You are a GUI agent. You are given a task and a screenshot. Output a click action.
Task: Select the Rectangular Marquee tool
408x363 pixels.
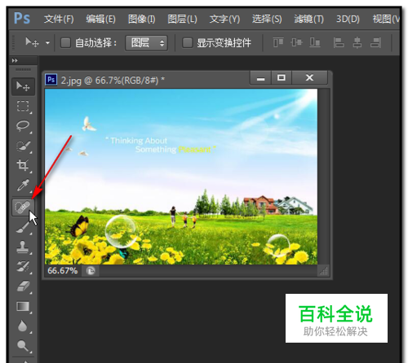(23, 106)
